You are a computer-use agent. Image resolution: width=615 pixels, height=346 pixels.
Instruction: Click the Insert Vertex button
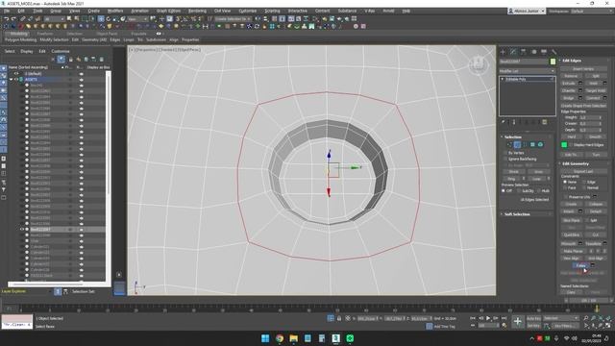(x=583, y=69)
